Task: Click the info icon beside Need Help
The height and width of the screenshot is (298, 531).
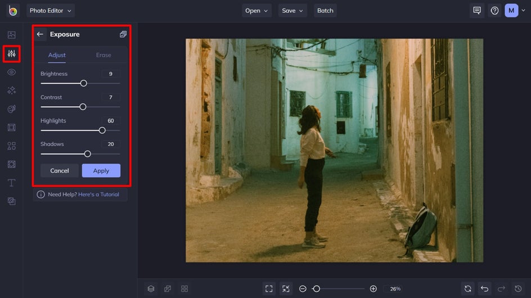Action: [x=40, y=195]
